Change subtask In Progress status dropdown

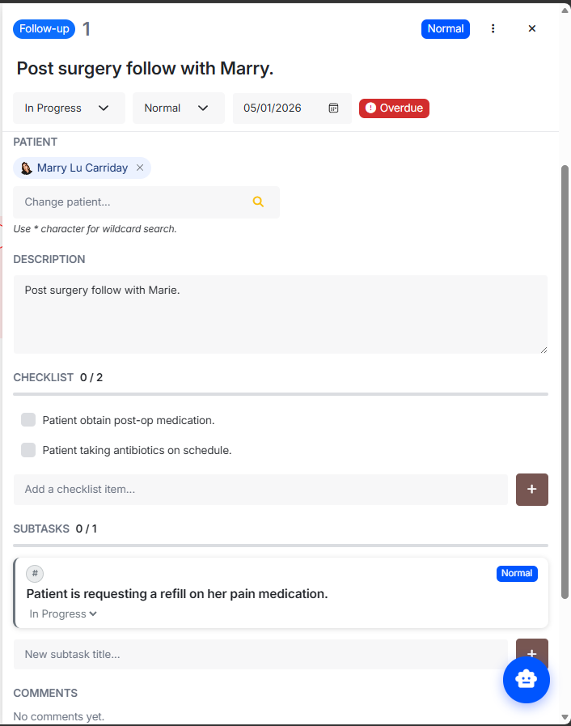(63, 614)
